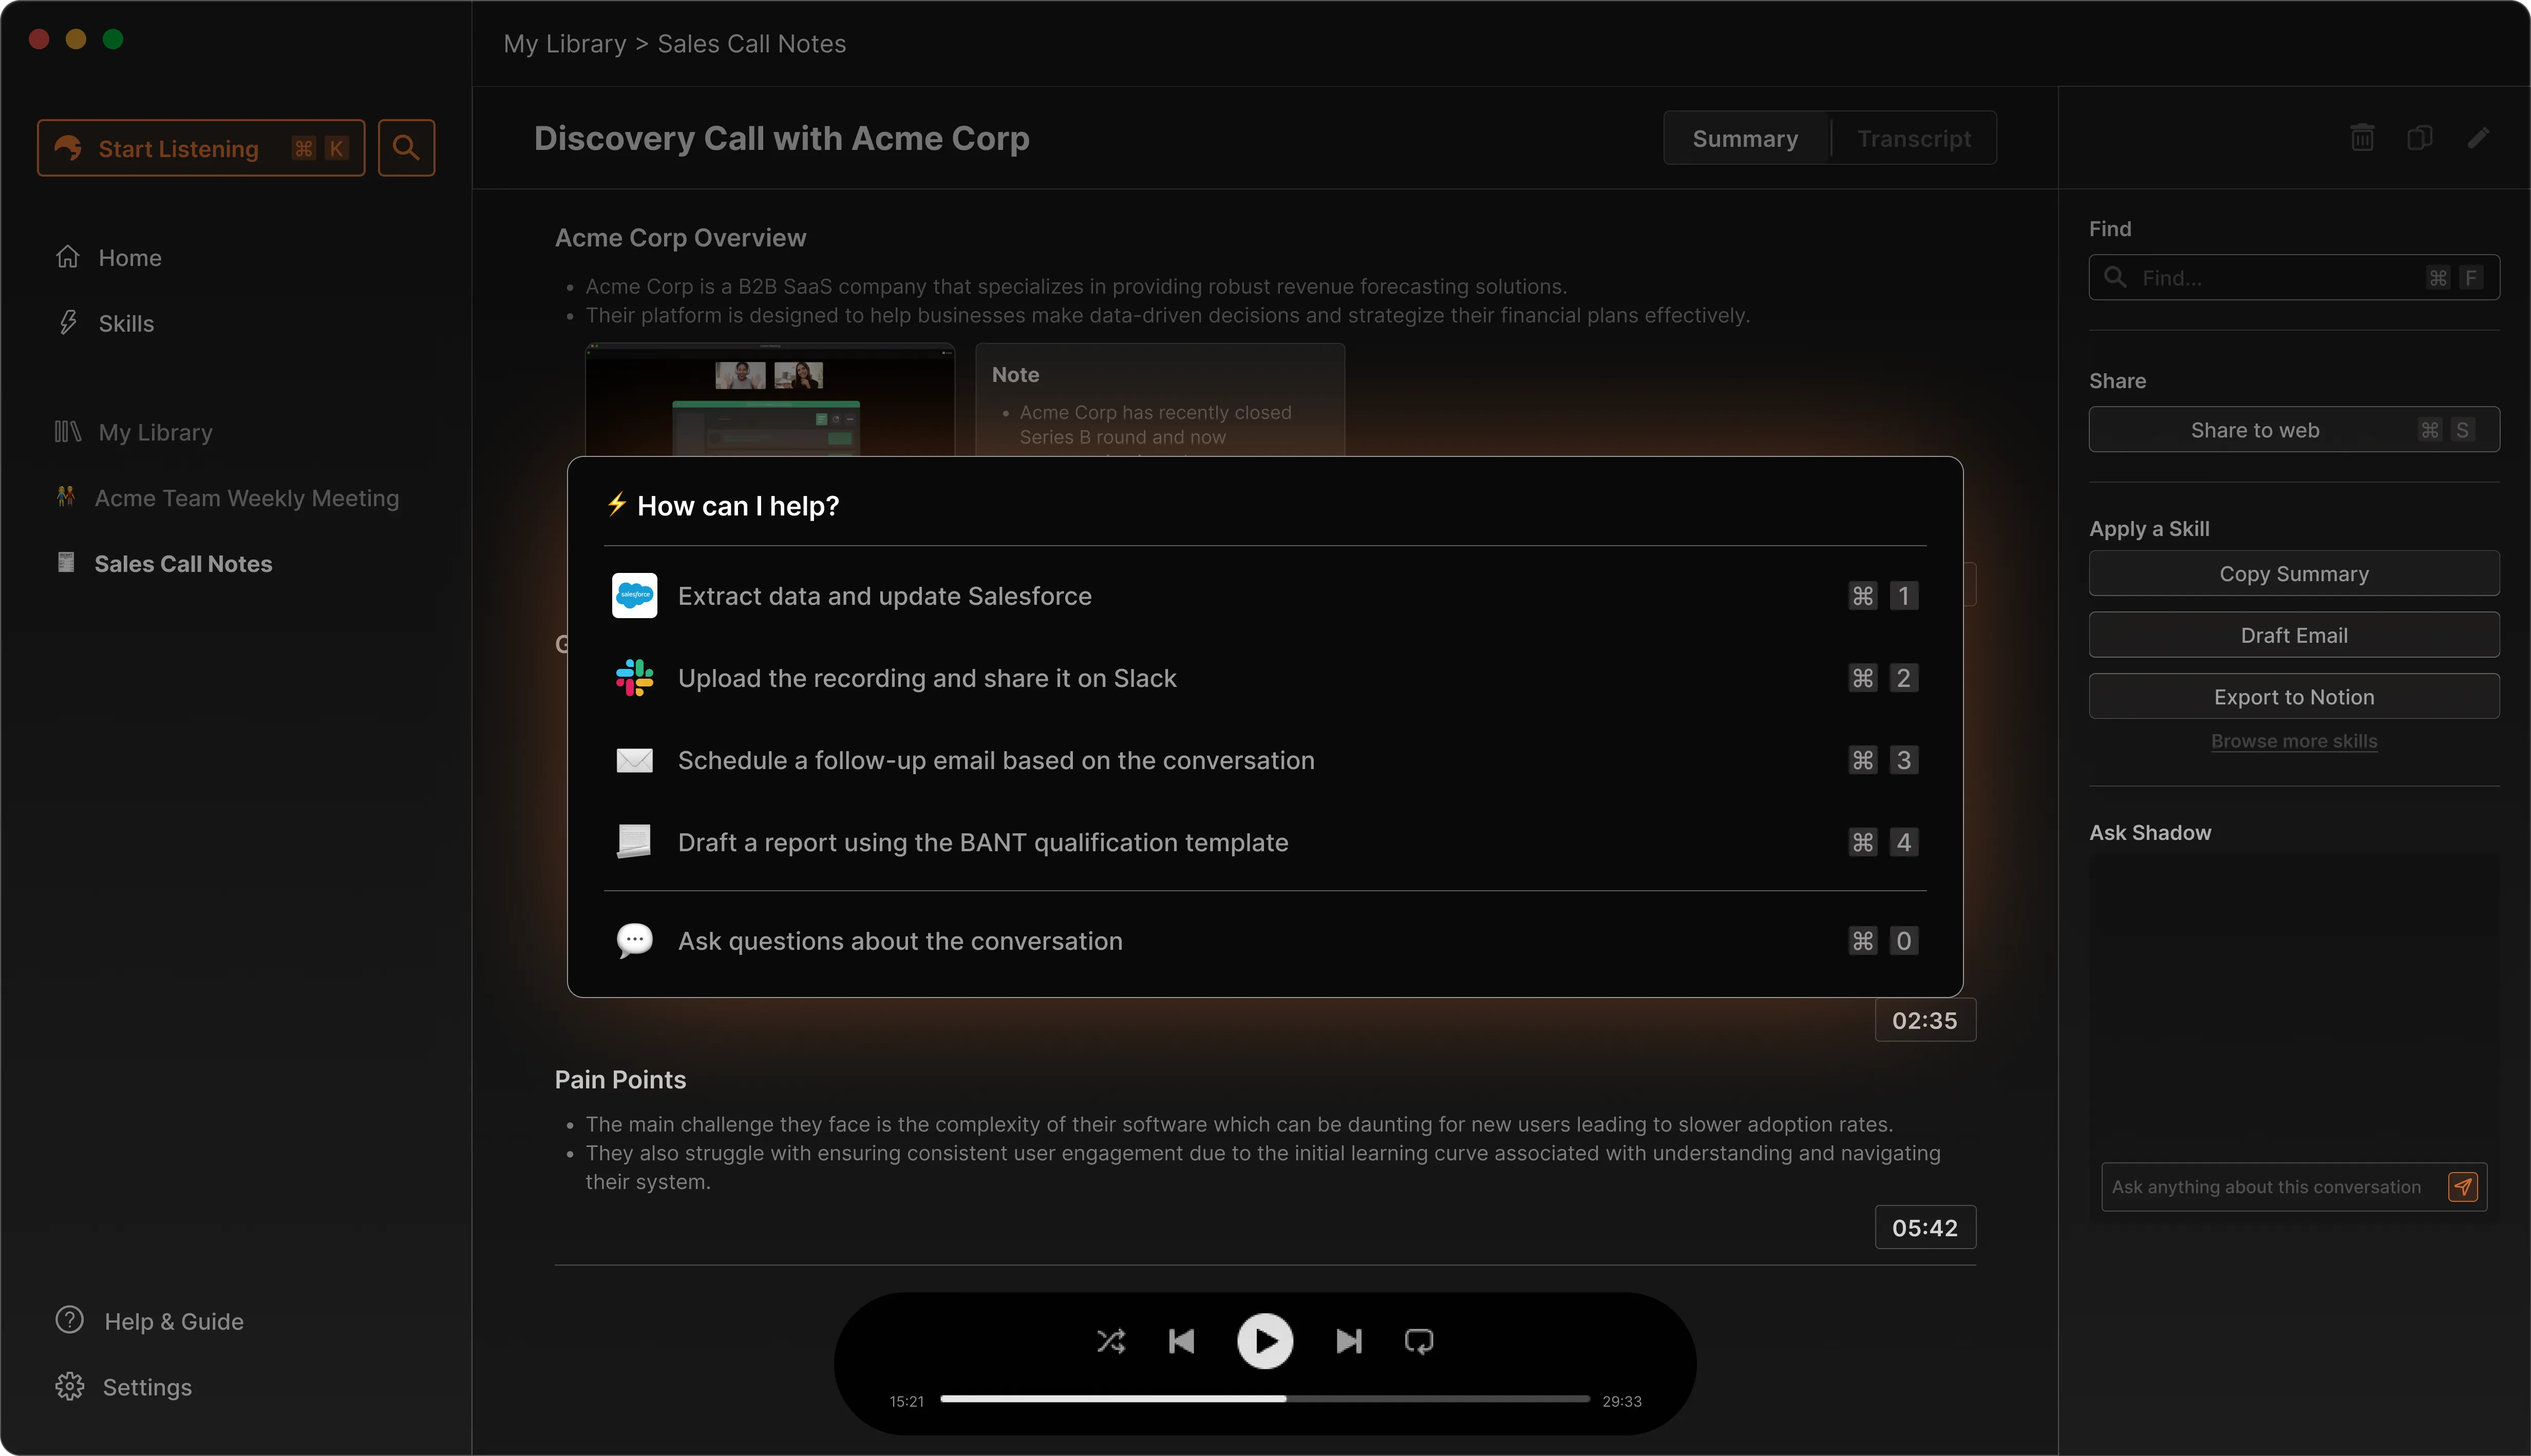Enable repeat playback mode
The image size is (2531, 1456).
1420,1341
